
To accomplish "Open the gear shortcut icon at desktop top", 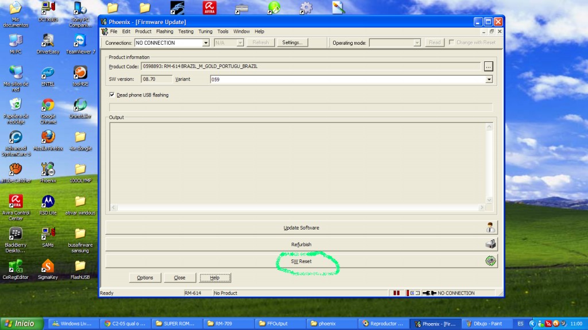I will click(306, 7).
